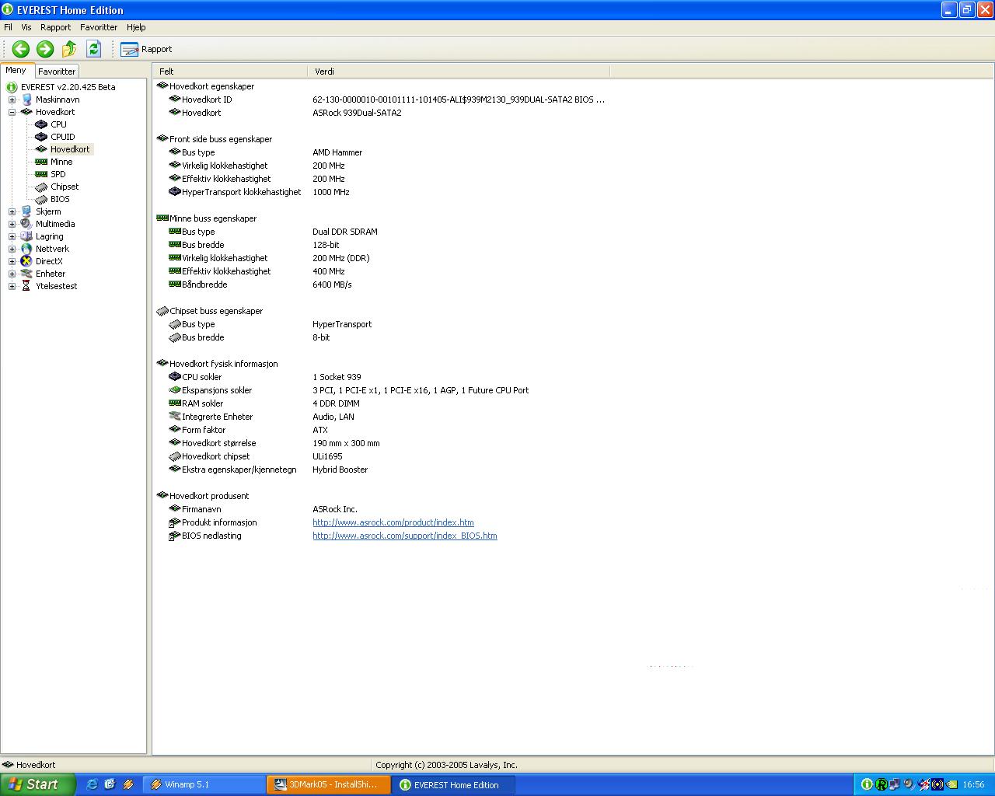Expand the Multimedia tree node
The height and width of the screenshot is (796, 995).
tap(12, 224)
